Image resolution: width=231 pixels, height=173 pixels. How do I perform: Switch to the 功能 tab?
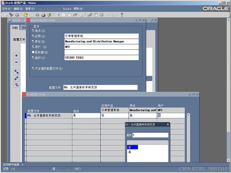point(15,28)
